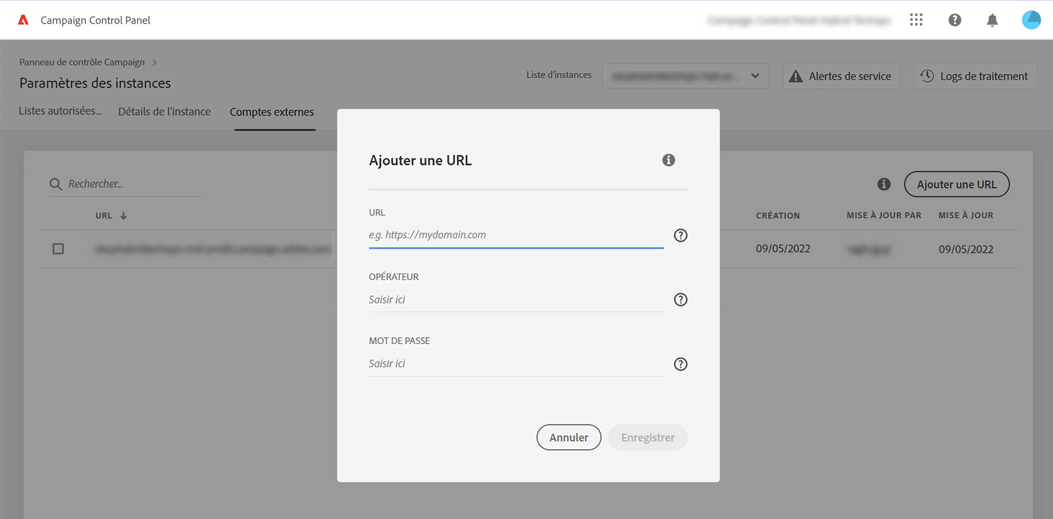
Task: Switch to Détails de l'instance tab
Action: point(164,112)
